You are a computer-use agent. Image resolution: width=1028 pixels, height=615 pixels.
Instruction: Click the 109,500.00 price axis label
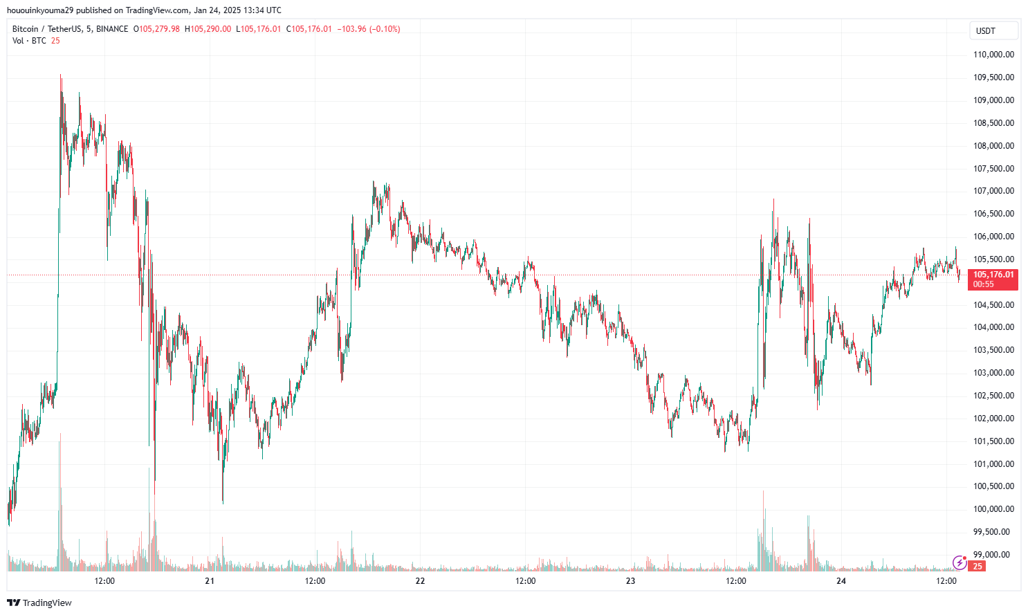point(993,77)
